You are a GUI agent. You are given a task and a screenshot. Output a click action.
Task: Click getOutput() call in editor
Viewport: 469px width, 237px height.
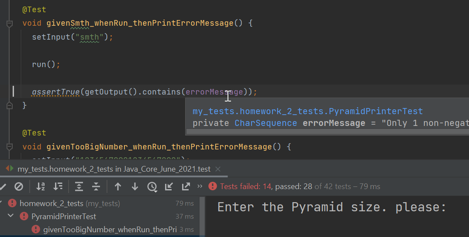point(111,92)
